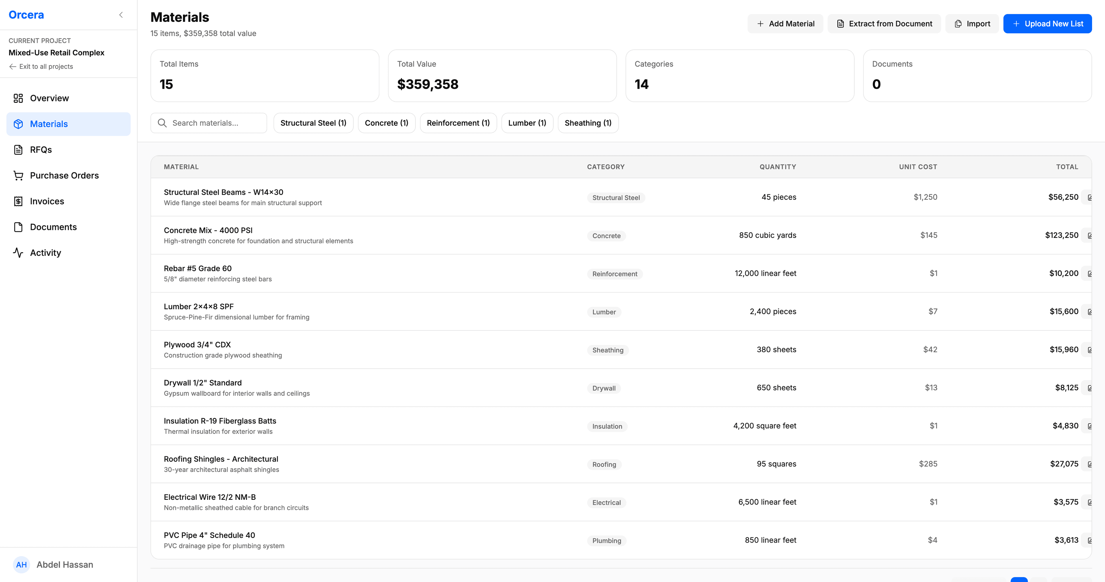This screenshot has width=1105, height=582.
Task: Toggle the Structural Steel (1) filter
Action: click(x=313, y=123)
